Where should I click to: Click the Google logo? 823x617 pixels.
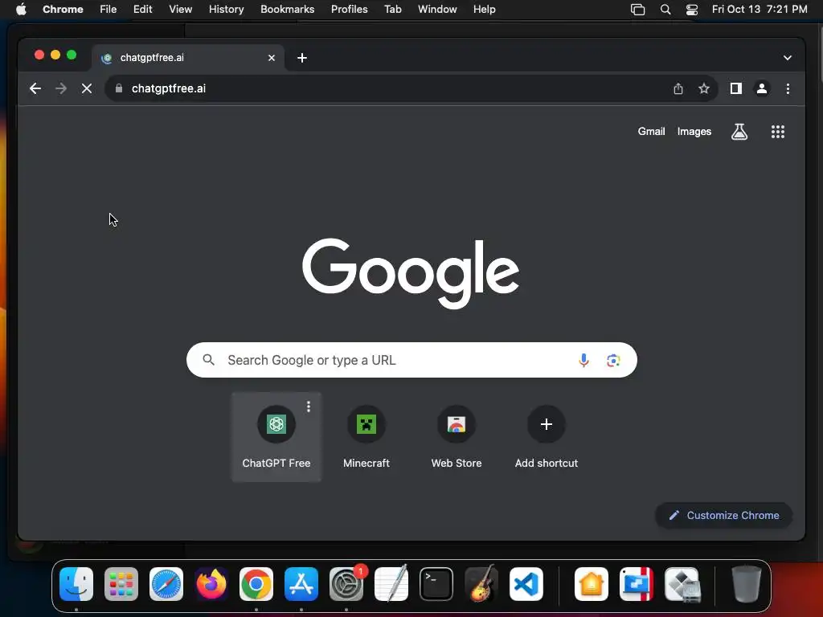[x=411, y=273]
